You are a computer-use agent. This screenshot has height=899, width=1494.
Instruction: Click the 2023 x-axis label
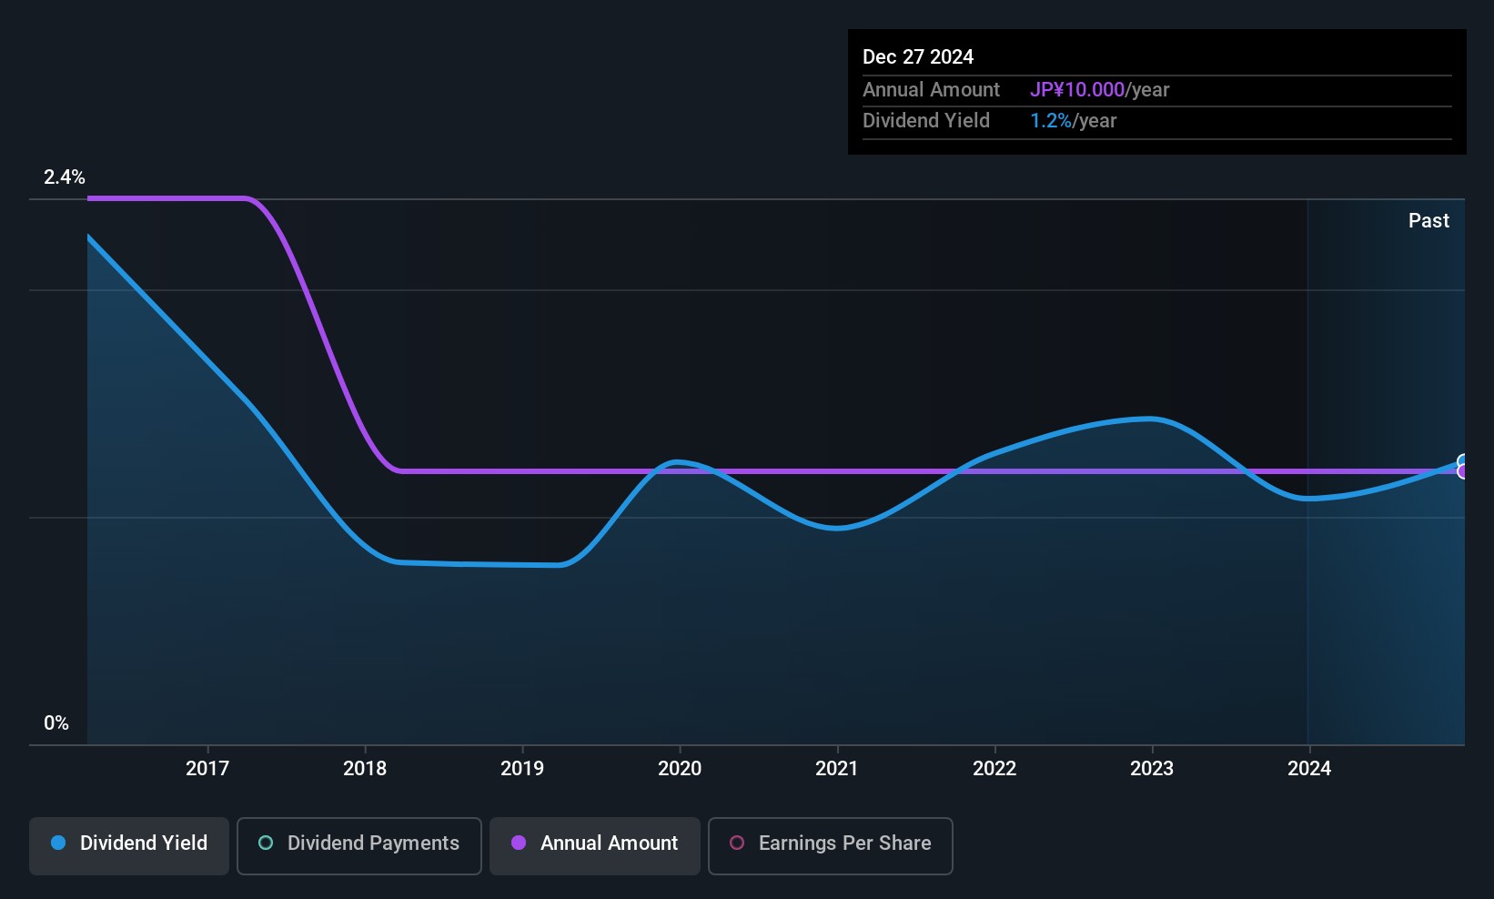[x=1152, y=768]
